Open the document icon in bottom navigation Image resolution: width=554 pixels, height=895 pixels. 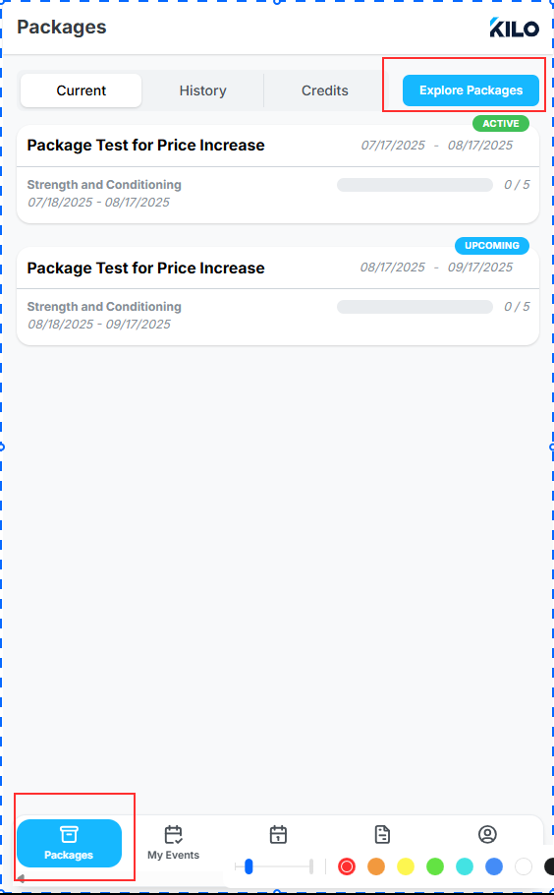[x=382, y=834]
